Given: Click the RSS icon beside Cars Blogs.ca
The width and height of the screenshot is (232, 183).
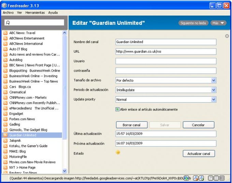Looking at the screenshot, I should (5, 87).
